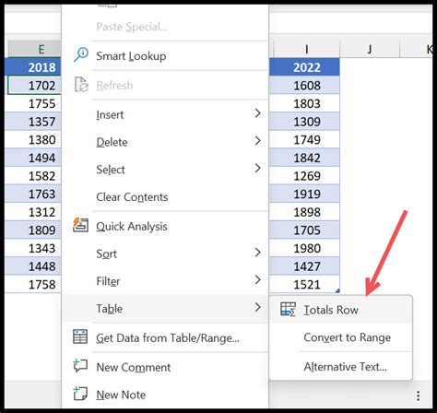
Task: Select cell containing 1803
Action: [304, 103]
